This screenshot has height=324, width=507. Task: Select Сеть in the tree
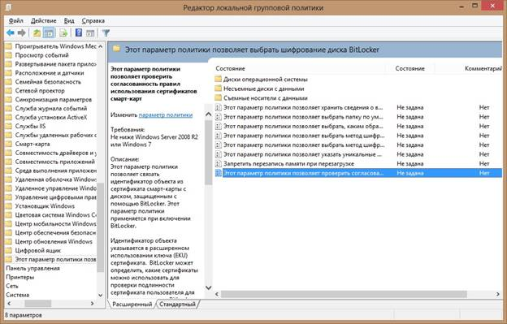click(x=12, y=286)
